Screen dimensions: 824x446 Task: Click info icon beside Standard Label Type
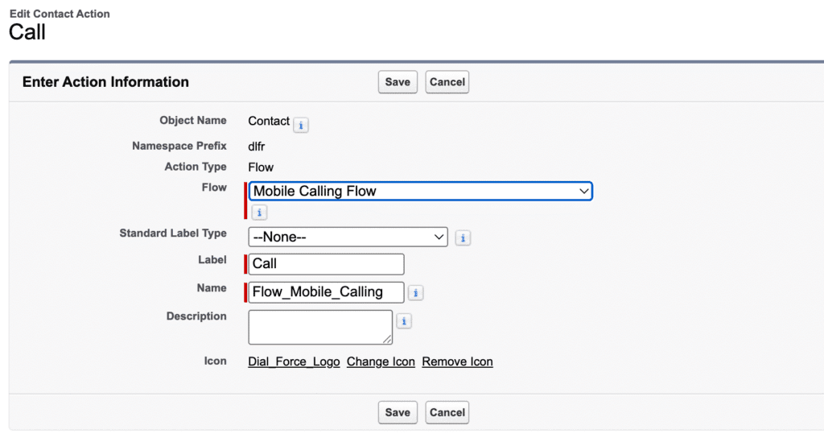pyautogui.click(x=463, y=238)
